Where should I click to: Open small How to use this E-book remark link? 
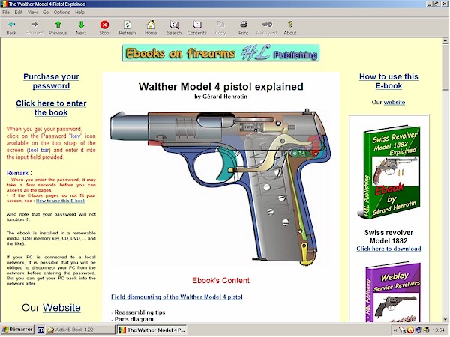61,201
